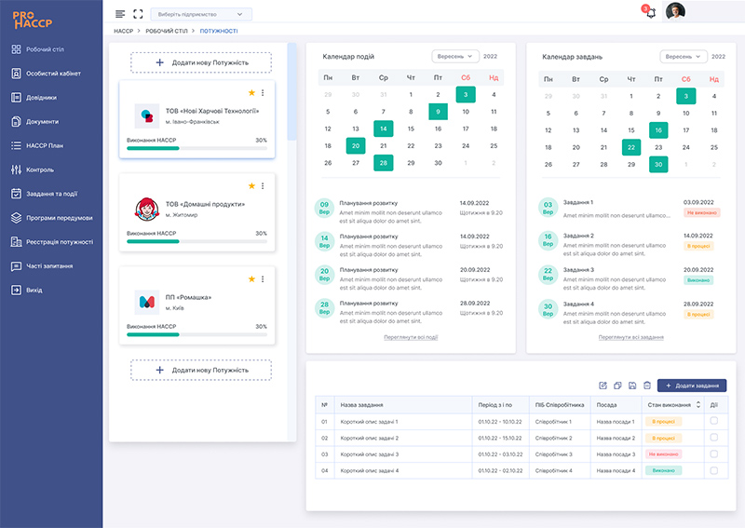
Task: Unstar the «Нові Харчові Технології» card
Action: [251, 93]
